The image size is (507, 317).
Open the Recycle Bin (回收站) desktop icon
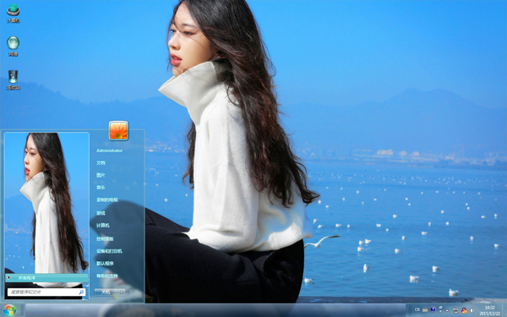13,80
